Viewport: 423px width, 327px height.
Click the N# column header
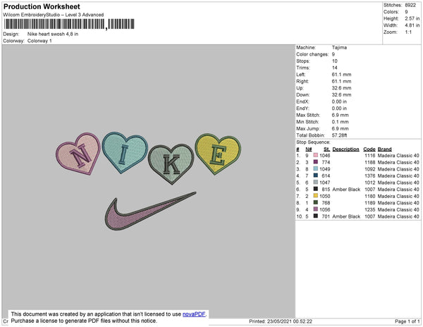309,149
